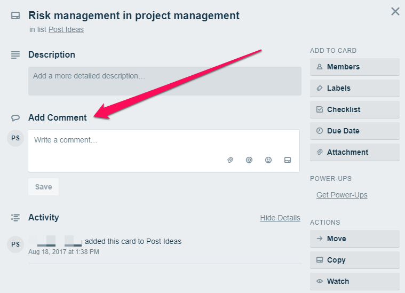Open the emoji picker in comment box
The width and height of the screenshot is (405, 293).
point(268,160)
